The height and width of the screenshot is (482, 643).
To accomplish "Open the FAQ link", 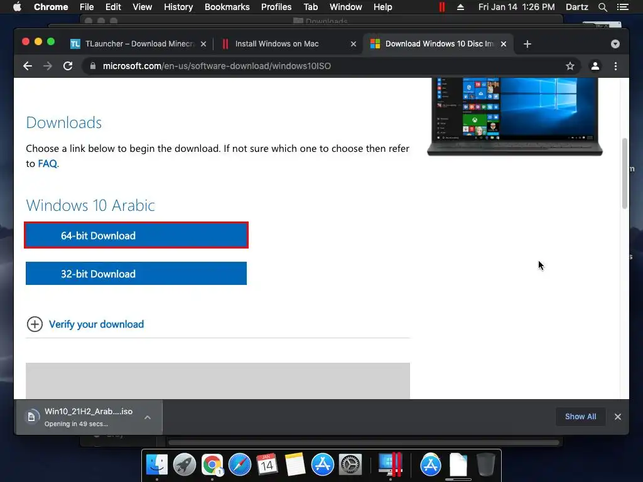I will click(x=48, y=164).
